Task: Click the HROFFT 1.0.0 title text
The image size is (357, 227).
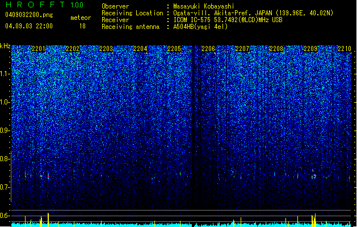Action: pos(44,5)
